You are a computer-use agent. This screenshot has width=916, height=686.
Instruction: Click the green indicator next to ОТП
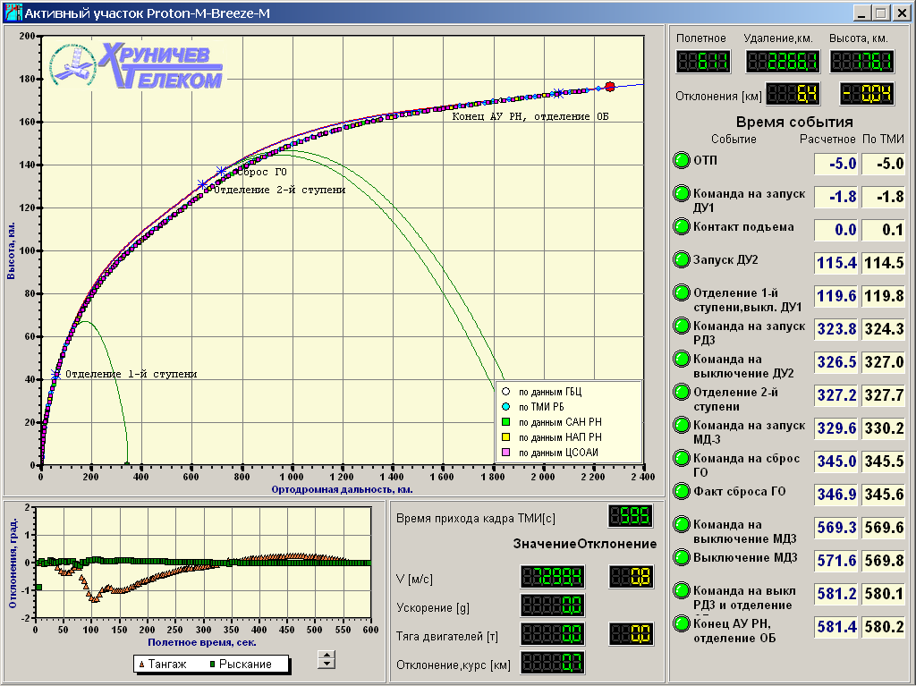tap(681, 161)
